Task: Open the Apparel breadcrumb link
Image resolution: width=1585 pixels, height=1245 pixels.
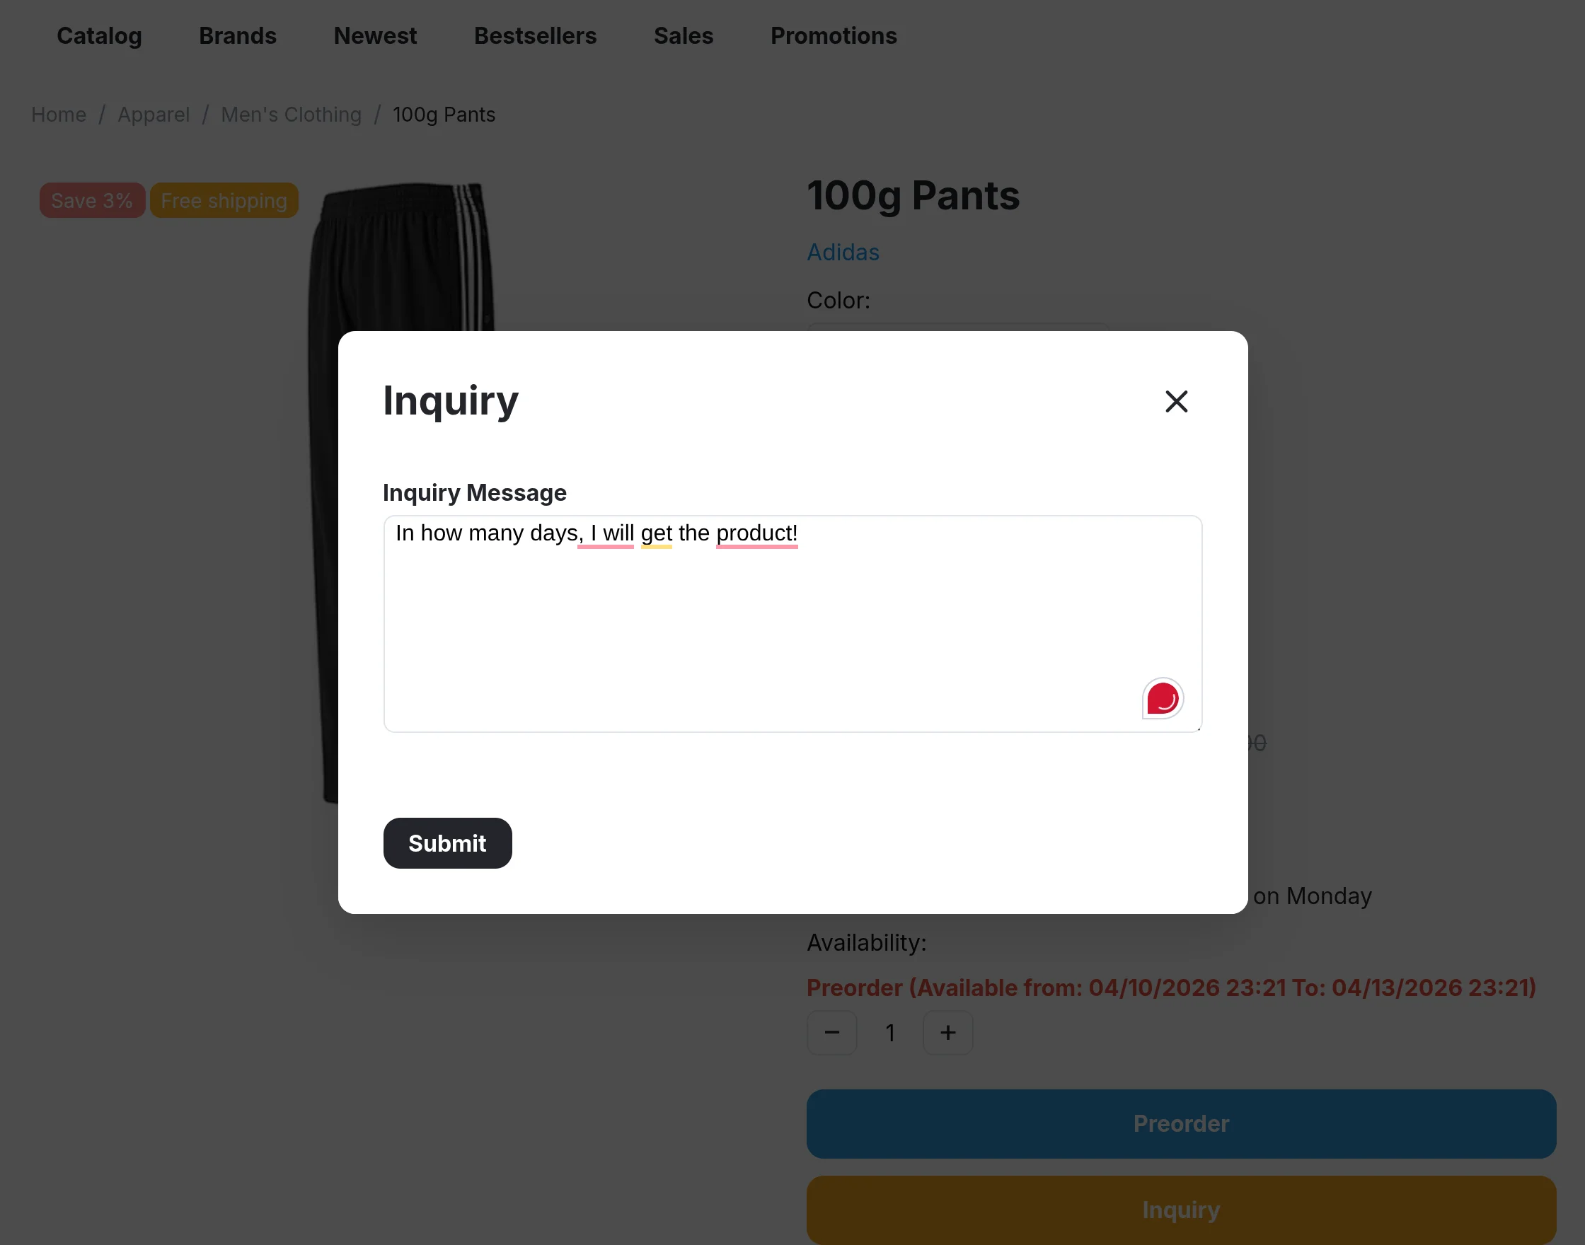Action: click(153, 115)
